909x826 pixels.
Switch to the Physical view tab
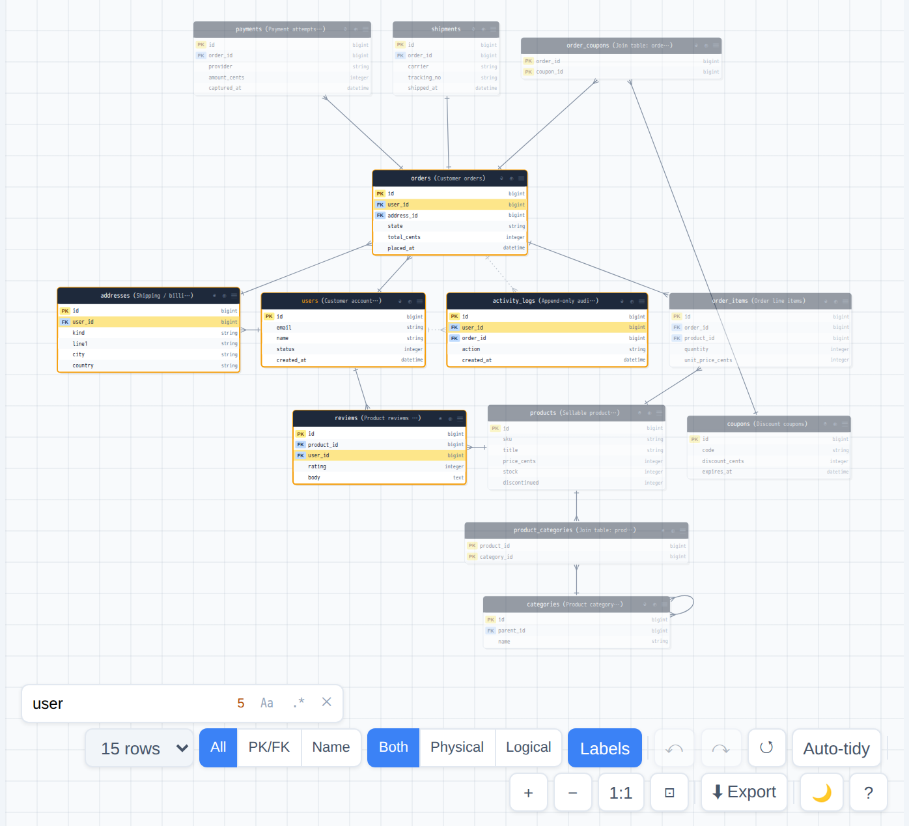pyautogui.click(x=457, y=748)
